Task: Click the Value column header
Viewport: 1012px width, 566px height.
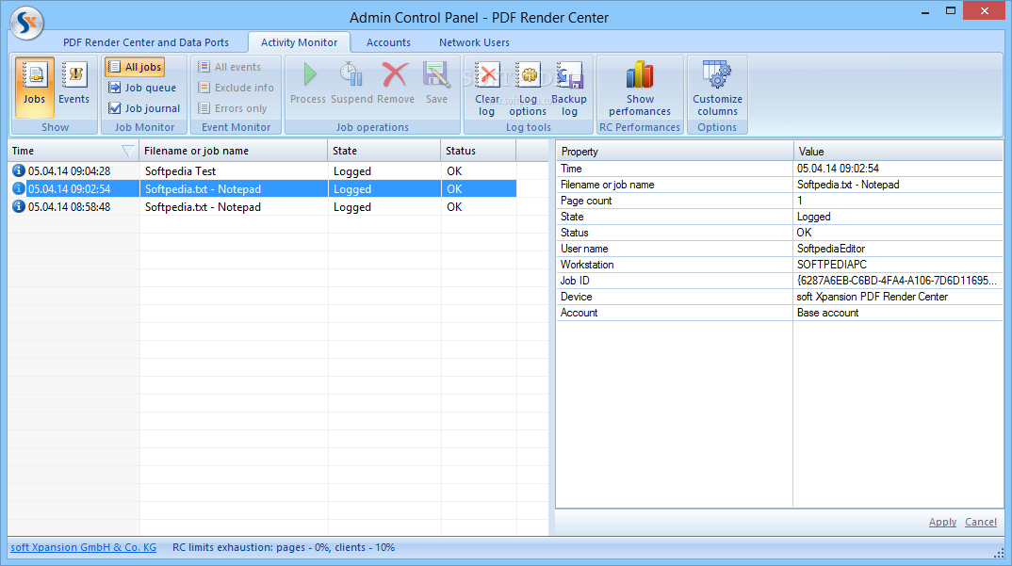Action: (898, 152)
